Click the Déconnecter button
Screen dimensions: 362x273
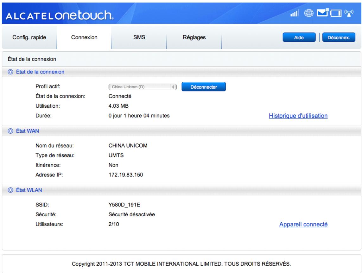[x=204, y=87]
